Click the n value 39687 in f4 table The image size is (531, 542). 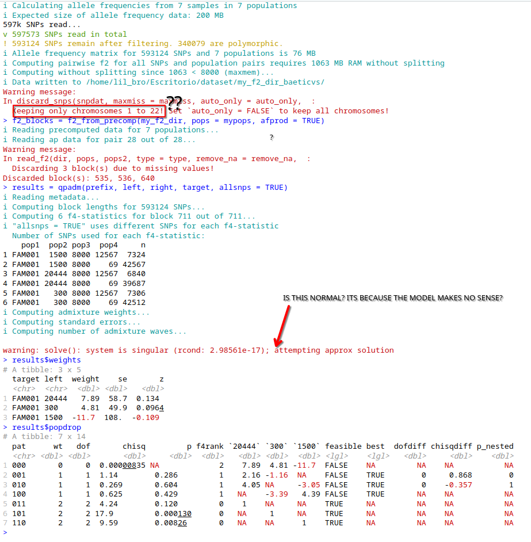[x=134, y=284]
